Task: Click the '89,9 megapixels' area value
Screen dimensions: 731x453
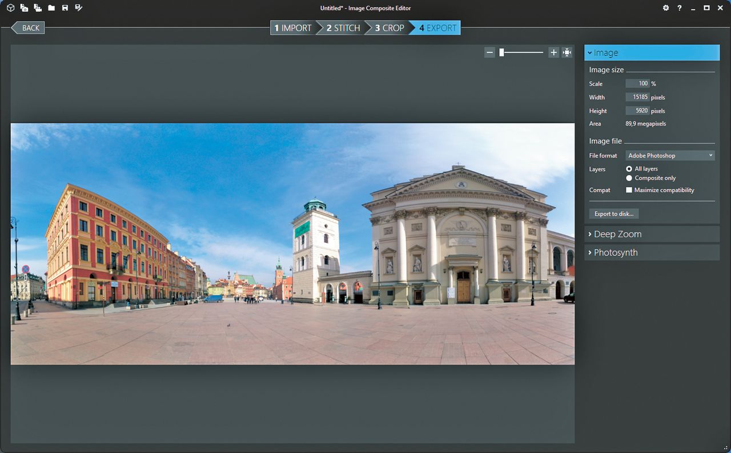Action: pos(646,124)
